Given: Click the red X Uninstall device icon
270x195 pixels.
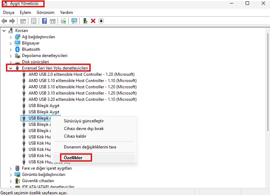Looking at the screenshot, I should pyautogui.click(x=93, y=21).
